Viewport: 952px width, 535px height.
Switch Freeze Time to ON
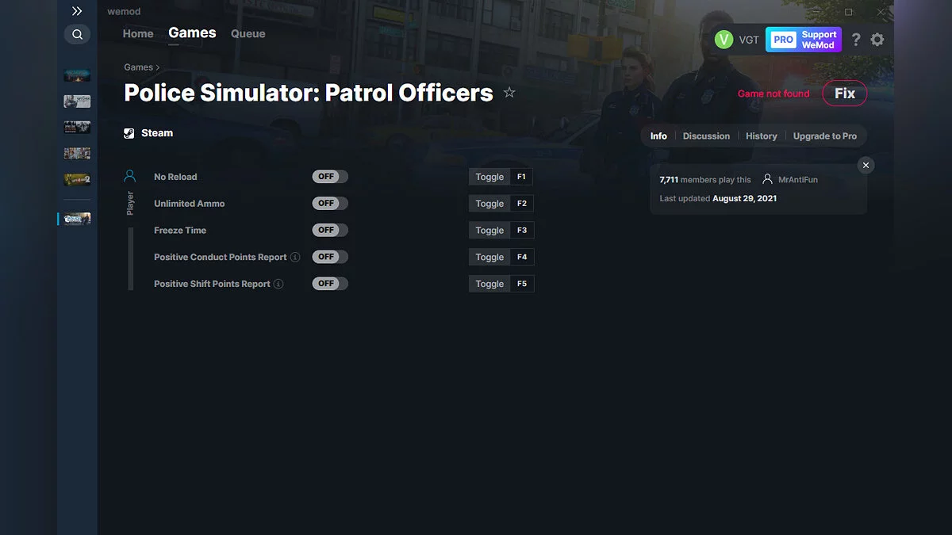[x=329, y=230]
